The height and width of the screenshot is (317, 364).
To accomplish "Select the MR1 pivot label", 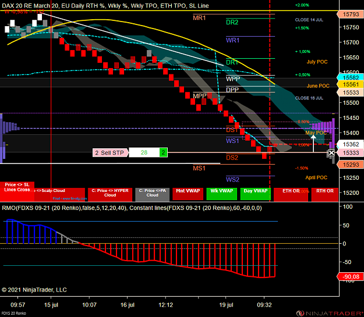I will coord(199,18).
